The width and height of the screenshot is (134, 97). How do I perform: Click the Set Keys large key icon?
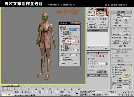(76, 93)
